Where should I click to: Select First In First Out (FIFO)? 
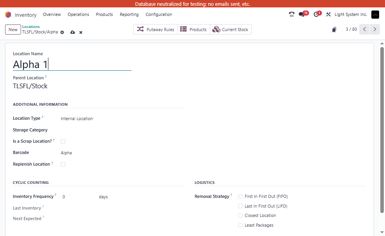pyautogui.click(x=240, y=197)
